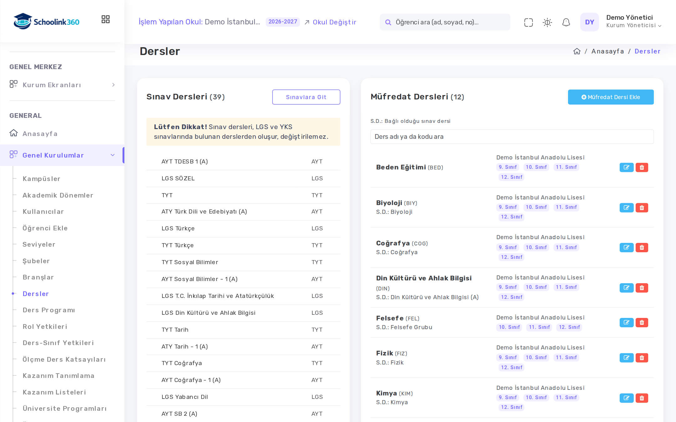Image resolution: width=676 pixels, height=422 pixels.
Task: Open Ders Programı sidebar item
Action: (x=49, y=310)
